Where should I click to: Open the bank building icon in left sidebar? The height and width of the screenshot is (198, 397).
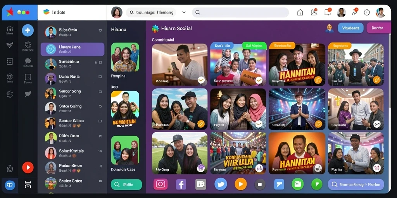10,29
